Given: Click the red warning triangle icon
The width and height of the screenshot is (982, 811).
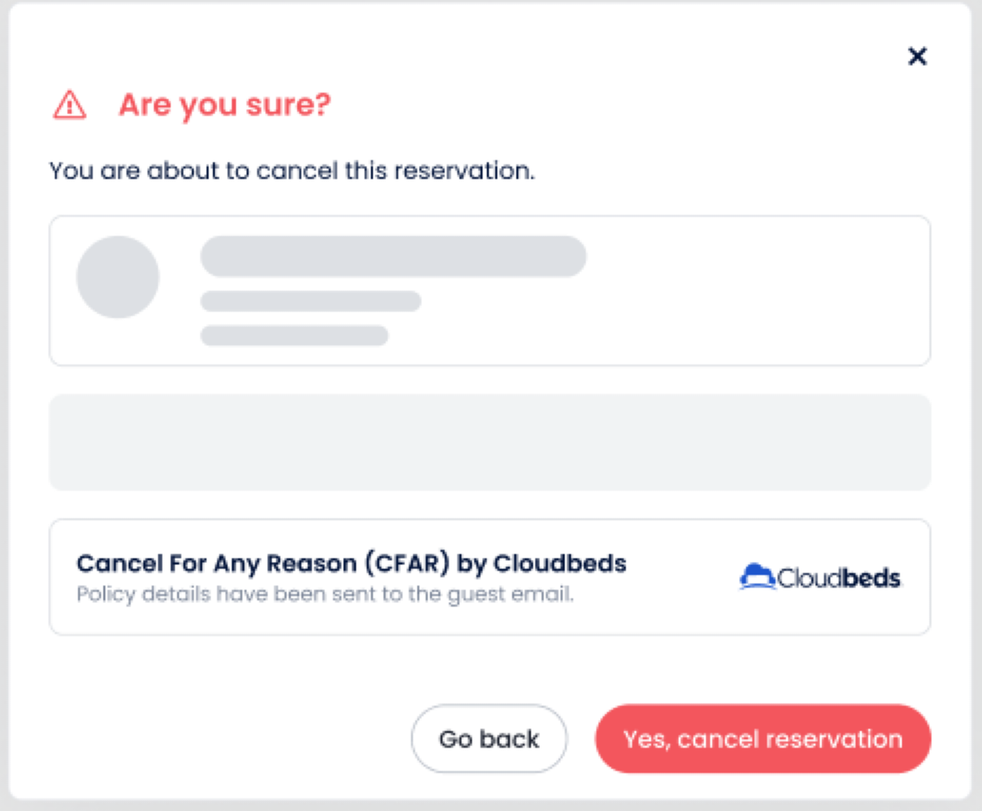Looking at the screenshot, I should (70, 105).
